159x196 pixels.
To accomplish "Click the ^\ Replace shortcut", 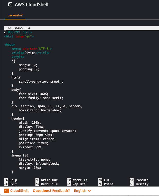I will [76, 184].
